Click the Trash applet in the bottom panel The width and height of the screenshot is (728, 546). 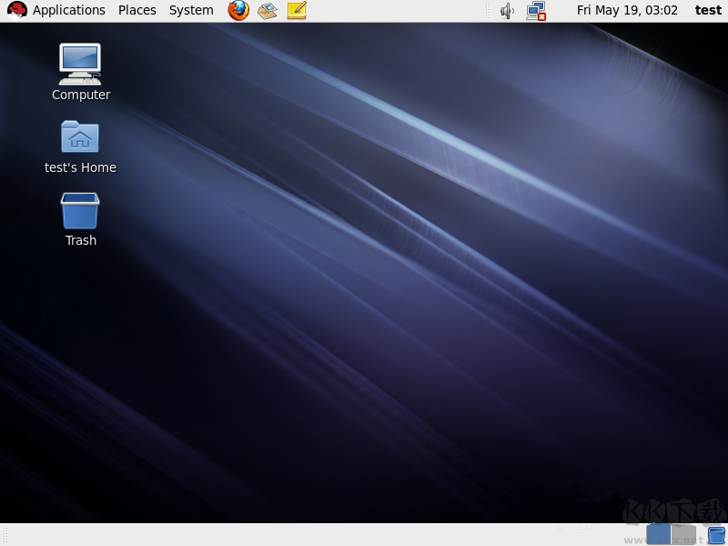(715, 533)
